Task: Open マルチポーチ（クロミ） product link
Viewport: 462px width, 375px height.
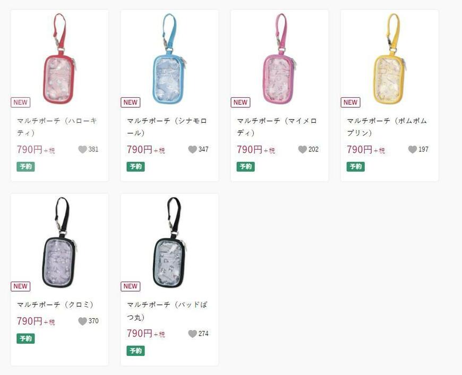Action: [56, 304]
